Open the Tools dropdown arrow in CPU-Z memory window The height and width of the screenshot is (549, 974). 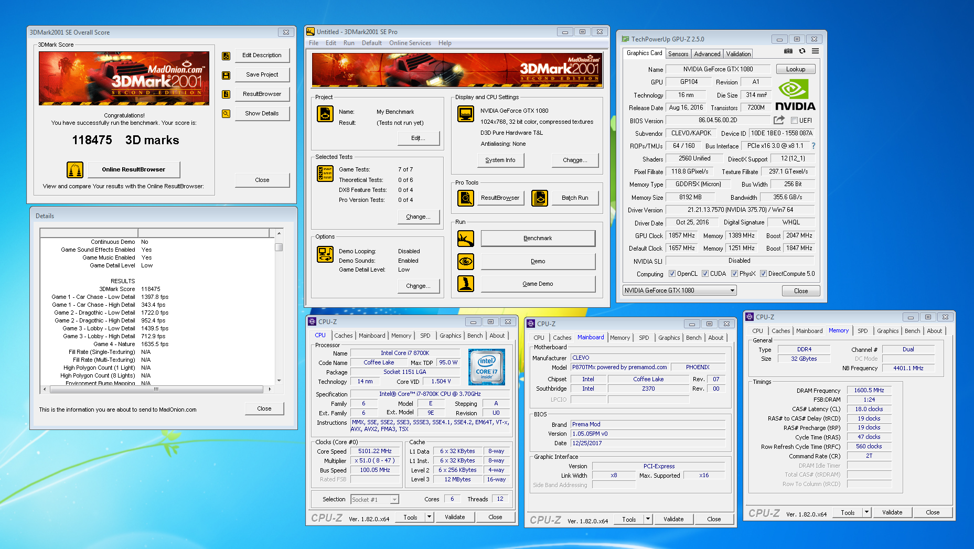click(x=866, y=512)
